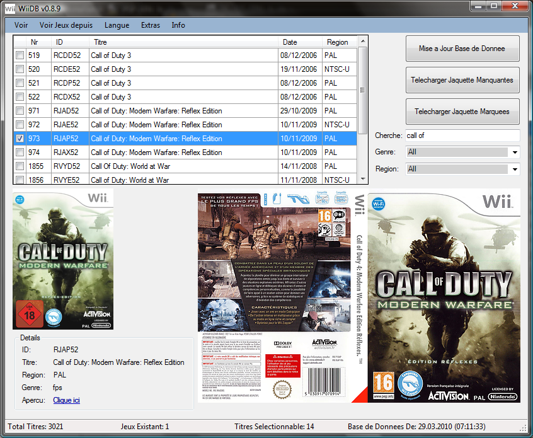This screenshot has width=533, height=438.
Task: Expand the Genre dropdown
Action: [x=515, y=153]
